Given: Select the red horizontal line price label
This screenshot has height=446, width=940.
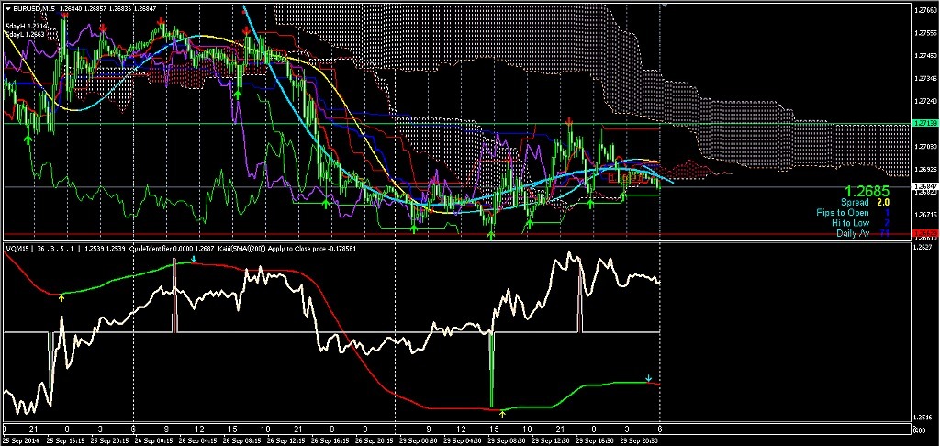Looking at the screenshot, I should pos(923,234).
